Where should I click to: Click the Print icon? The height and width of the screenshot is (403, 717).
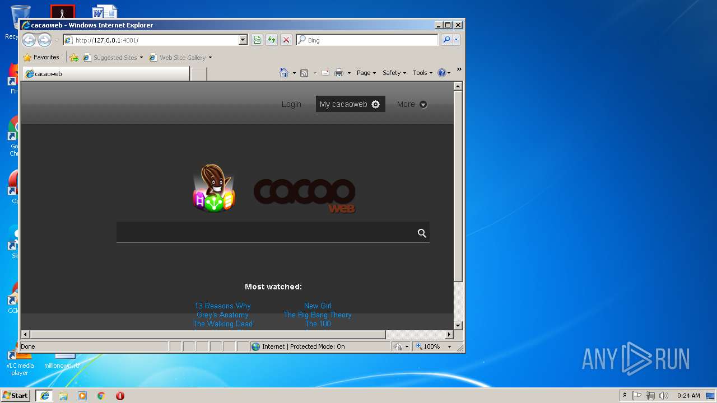[339, 73]
